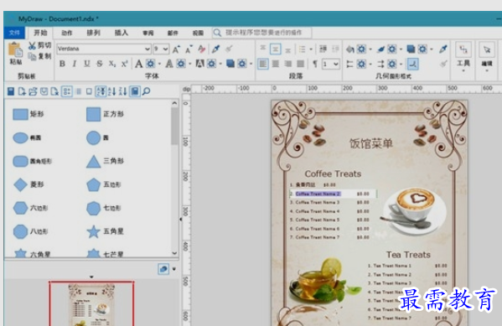Image resolution: width=502 pixels, height=326 pixels.
Task: Toggle Bold formatting
Action: 62,64
